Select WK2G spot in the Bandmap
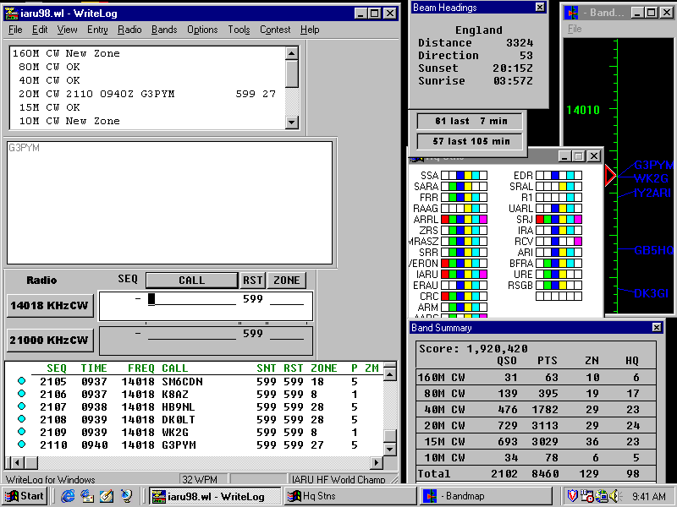Screen dimensions: 677x507 click(x=651, y=178)
